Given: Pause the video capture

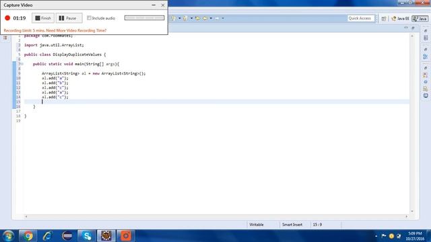Looking at the screenshot, I should [x=69, y=18].
